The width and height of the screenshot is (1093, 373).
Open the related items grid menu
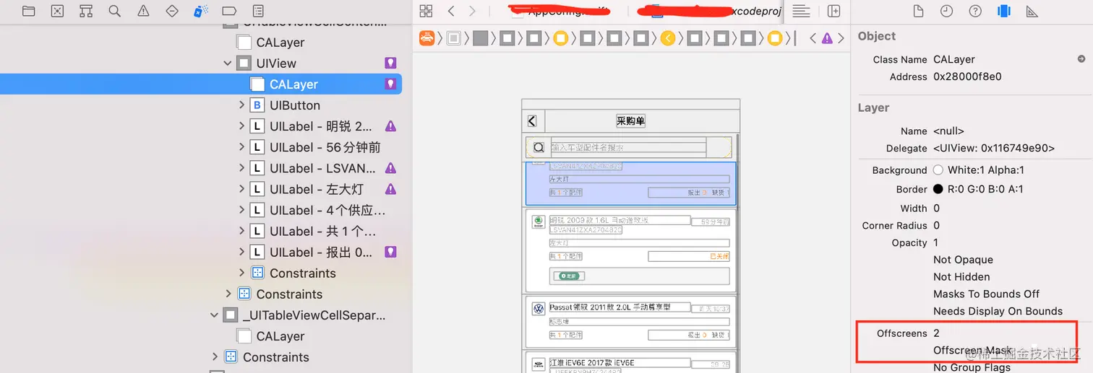(426, 11)
